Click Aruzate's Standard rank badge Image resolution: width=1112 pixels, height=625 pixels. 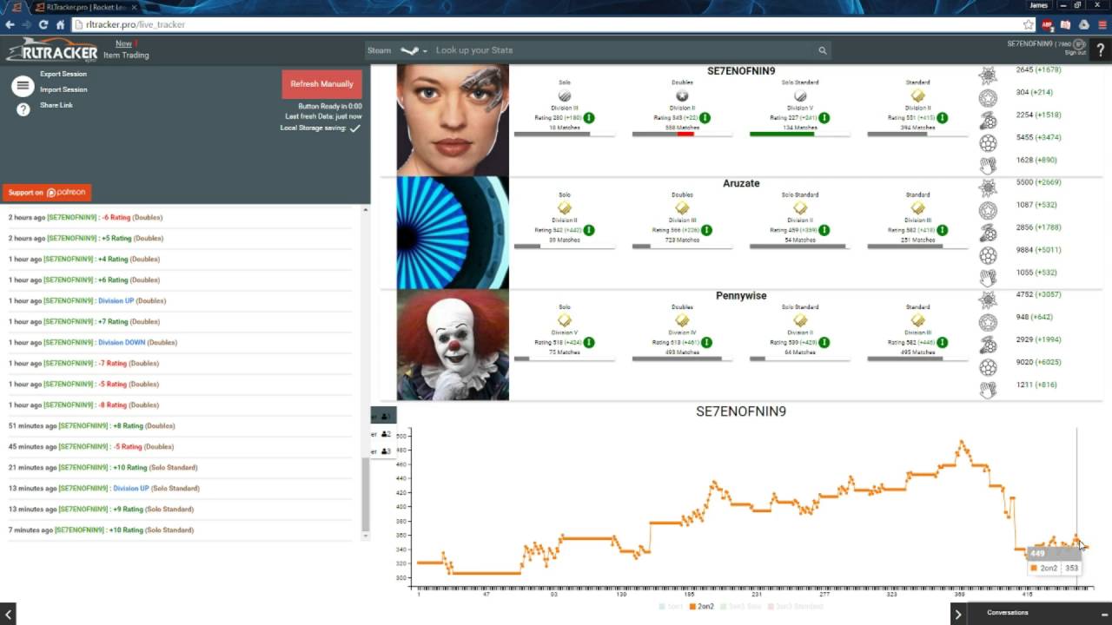point(917,208)
